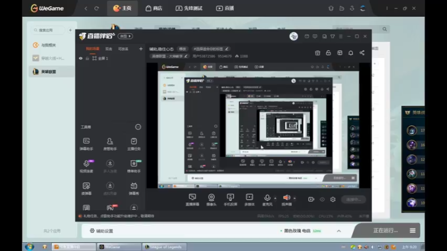
Task: Open WeGame vertical dots menu
Action: 387,8
